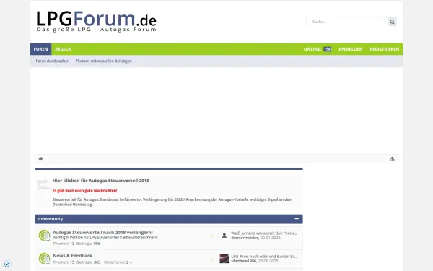Open RSS feed for News & Feedback
The height and width of the screenshot is (271, 433).
pyautogui.click(x=211, y=259)
